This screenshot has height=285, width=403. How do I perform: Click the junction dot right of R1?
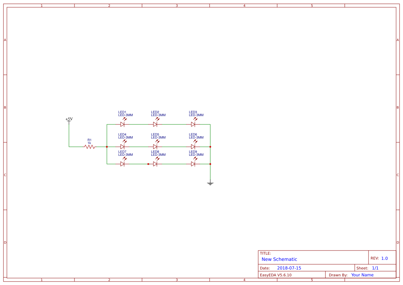[x=107, y=146]
